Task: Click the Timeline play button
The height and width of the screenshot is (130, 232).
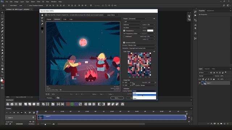Action: click(x=14, y=113)
